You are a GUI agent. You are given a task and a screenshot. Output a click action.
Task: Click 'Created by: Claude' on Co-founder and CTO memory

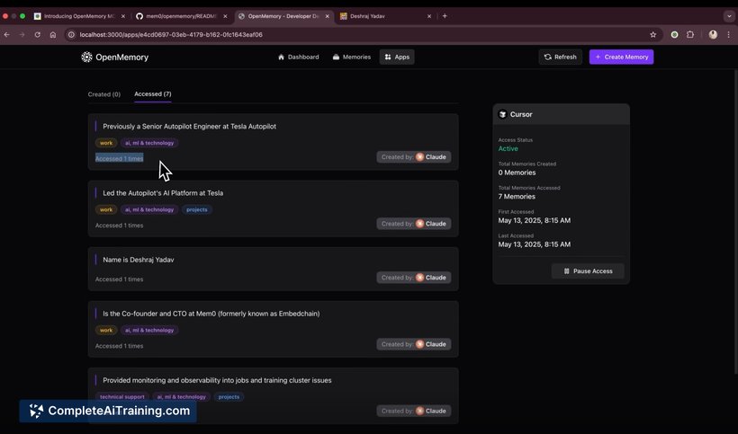point(414,344)
